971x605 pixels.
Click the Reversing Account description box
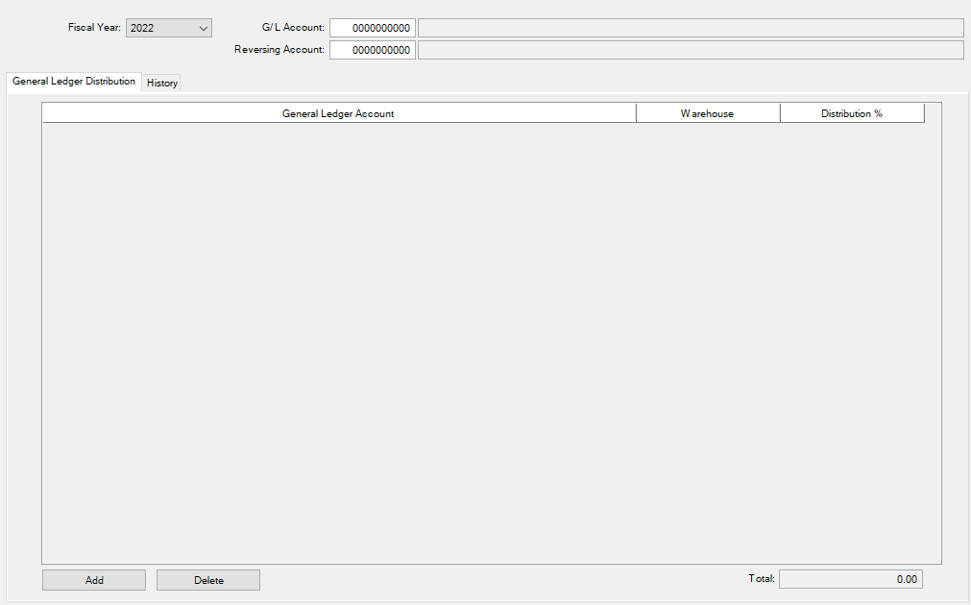click(x=690, y=50)
